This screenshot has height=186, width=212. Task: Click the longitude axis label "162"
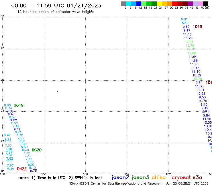tap(168, 174)
